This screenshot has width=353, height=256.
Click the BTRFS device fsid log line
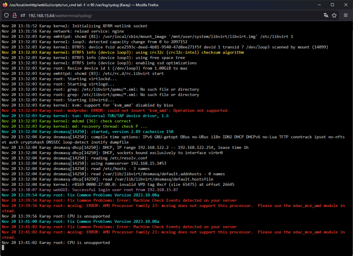pyautogui.click(x=165, y=47)
